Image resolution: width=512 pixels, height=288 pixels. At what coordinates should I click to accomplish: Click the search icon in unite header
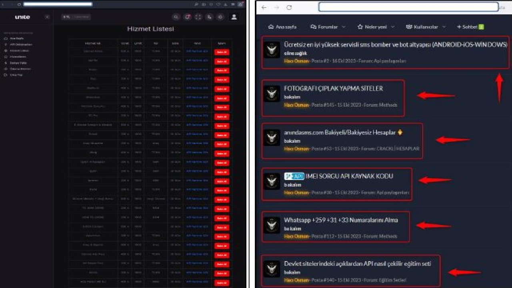(x=176, y=17)
